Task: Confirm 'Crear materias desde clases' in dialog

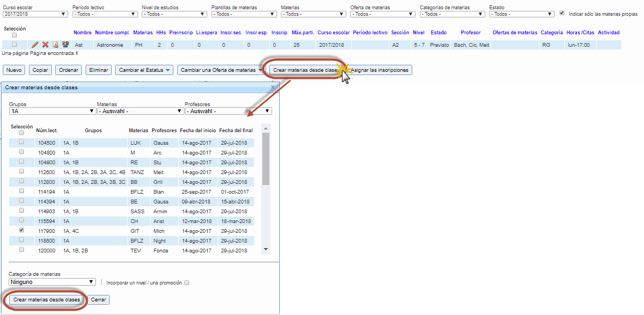Action: [x=46, y=300]
